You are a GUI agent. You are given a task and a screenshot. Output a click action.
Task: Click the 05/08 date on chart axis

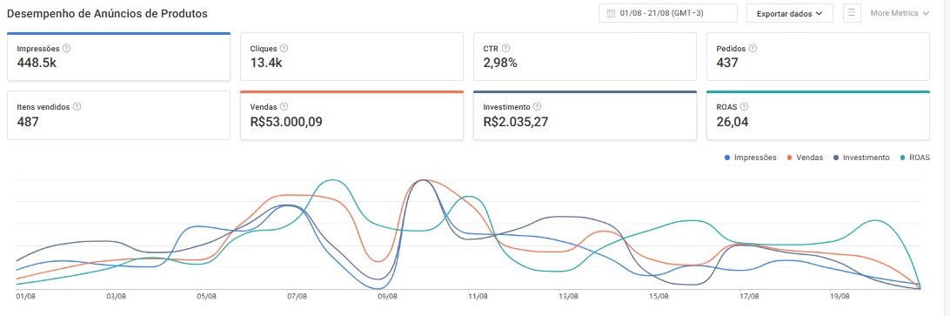(x=206, y=297)
